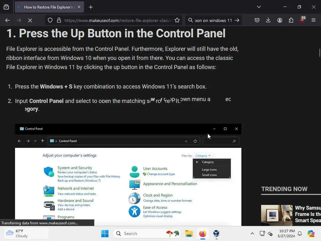
Task: Choose 'Small icons' in the View by menu
Action: [209, 175]
